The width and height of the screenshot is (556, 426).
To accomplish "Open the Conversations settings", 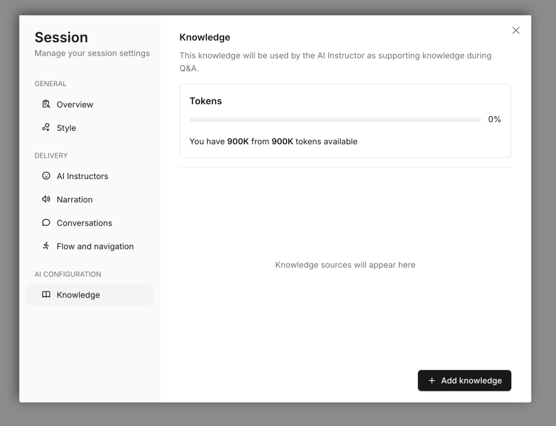I will [x=84, y=223].
